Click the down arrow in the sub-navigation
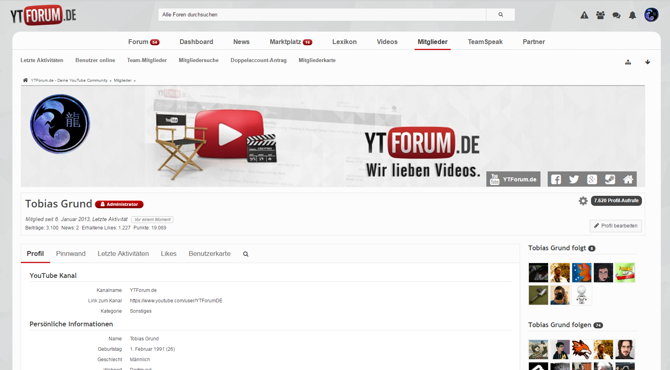 point(648,62)
